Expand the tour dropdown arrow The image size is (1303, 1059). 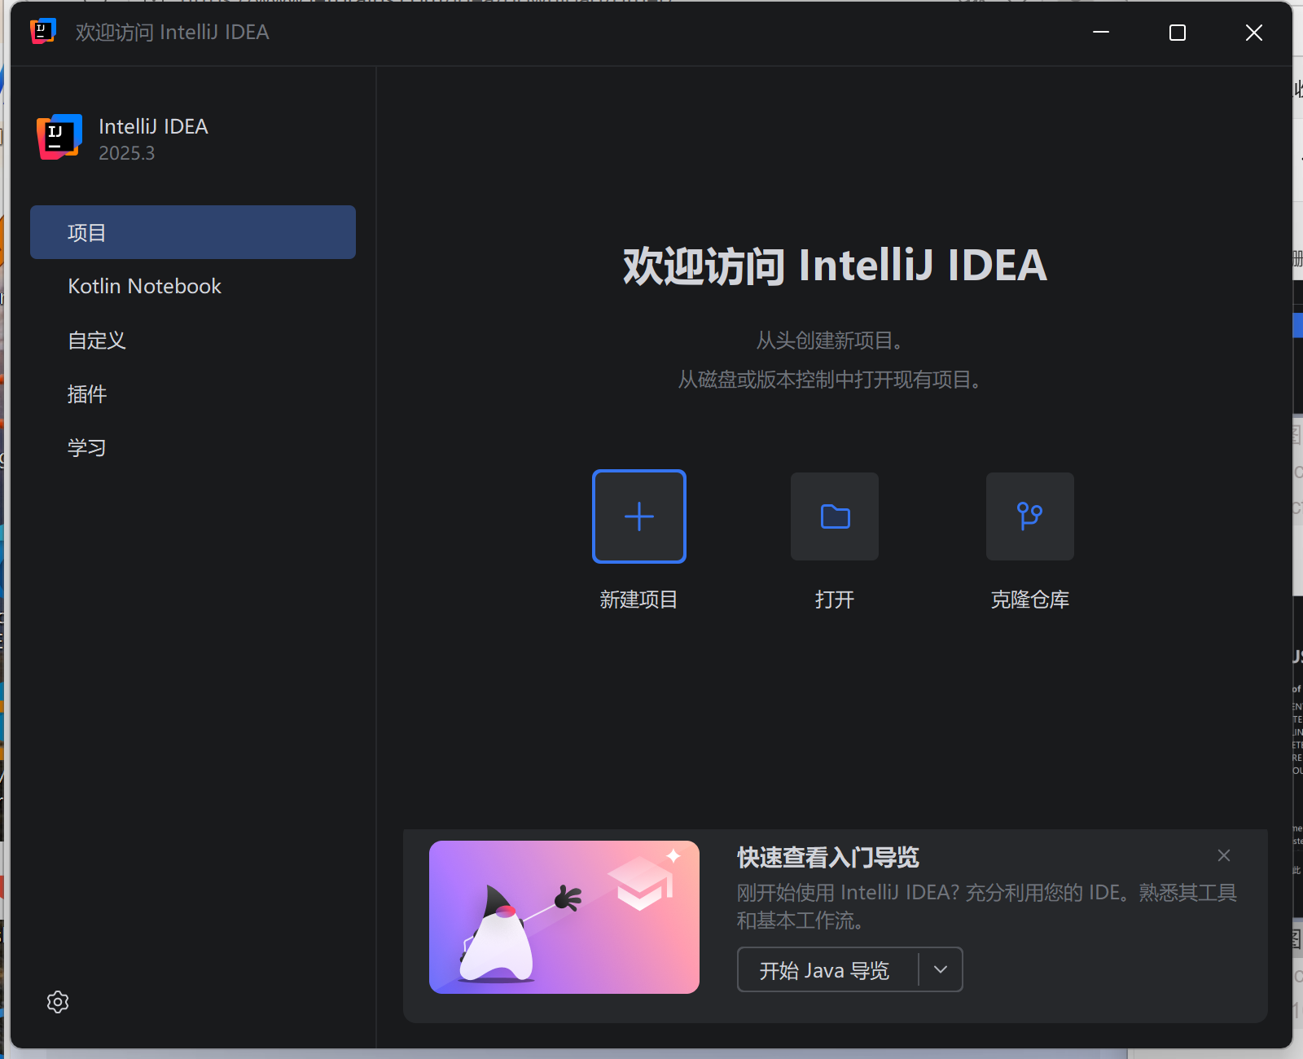(941, 969)
